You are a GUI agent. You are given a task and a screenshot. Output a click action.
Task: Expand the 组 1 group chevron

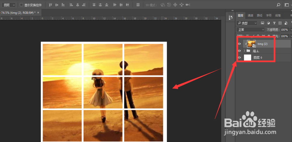click(244, 50)
